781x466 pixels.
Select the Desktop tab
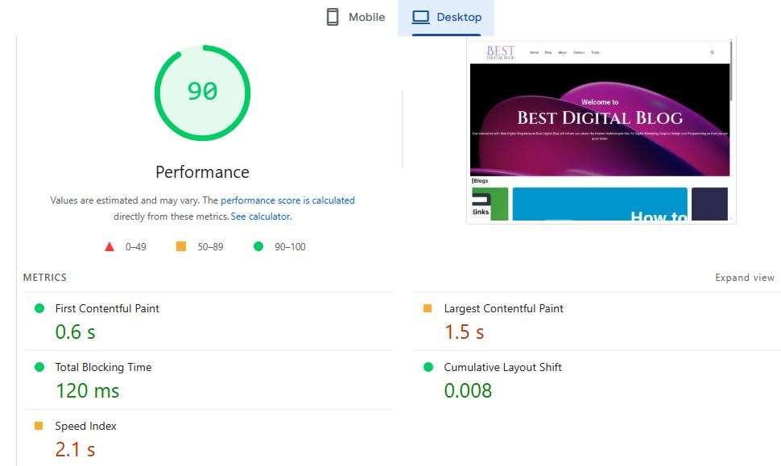[x=446, y=18]
